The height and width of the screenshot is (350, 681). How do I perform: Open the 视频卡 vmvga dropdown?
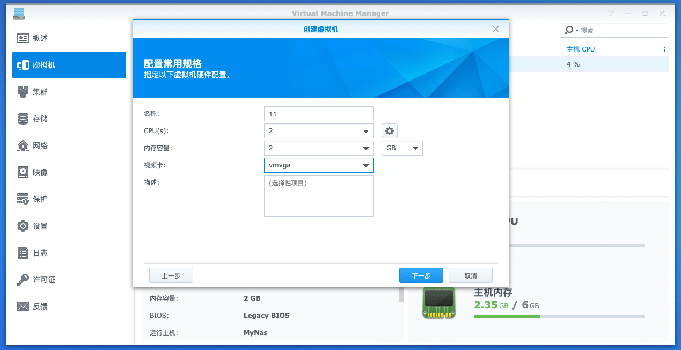point(366,165)
